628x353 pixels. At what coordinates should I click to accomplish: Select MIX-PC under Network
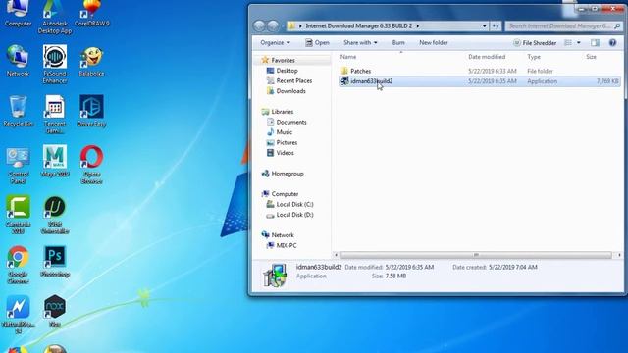[x=287, y=246]
